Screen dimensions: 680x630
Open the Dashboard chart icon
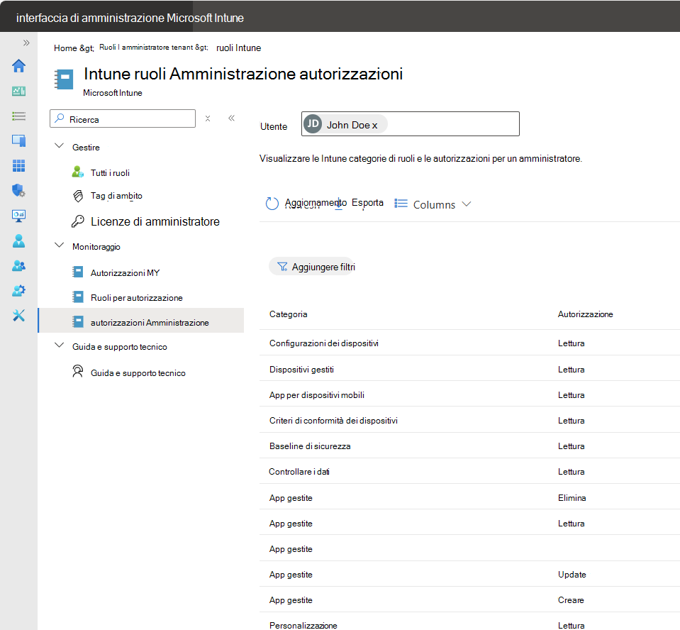(x=18, y=91)
